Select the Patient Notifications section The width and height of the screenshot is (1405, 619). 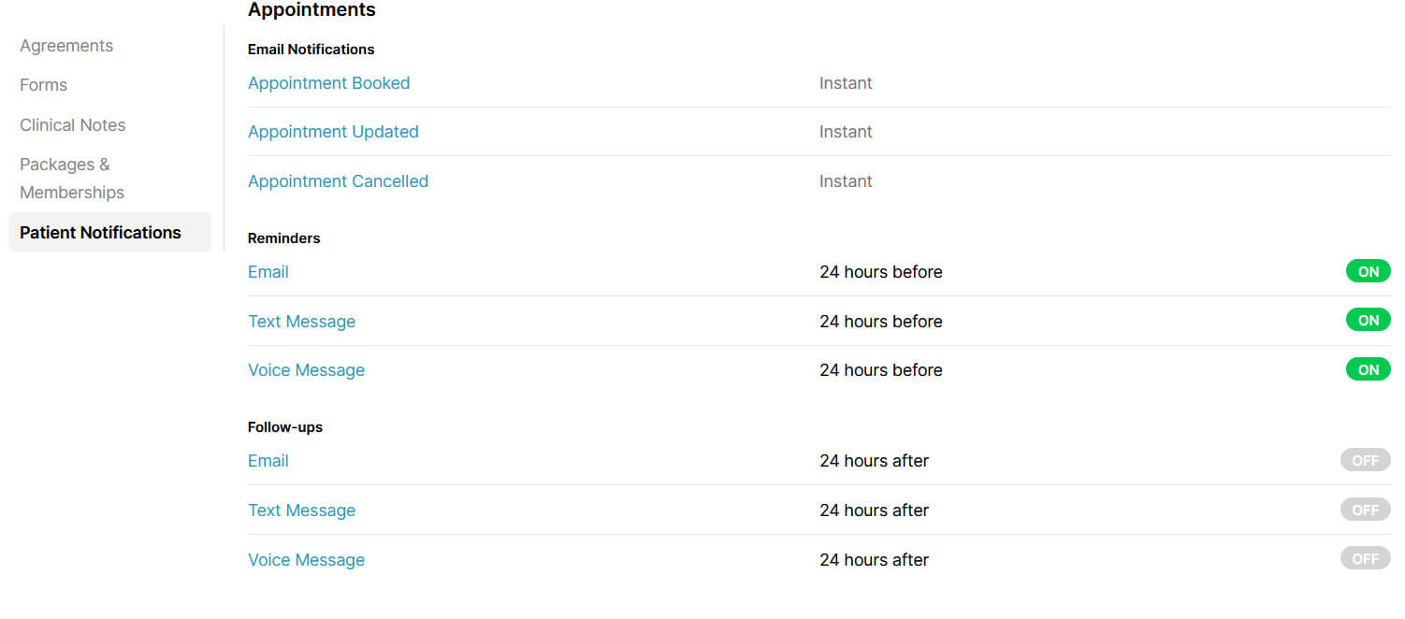coord(100,232)
